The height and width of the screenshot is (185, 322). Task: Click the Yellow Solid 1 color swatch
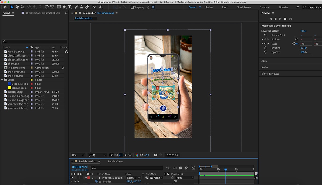click(x=10, y=88)
